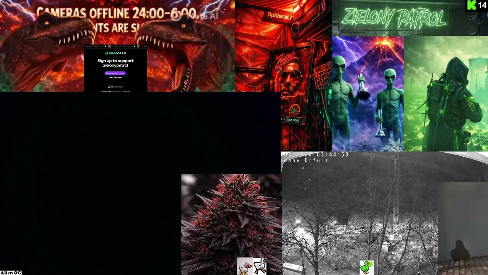The width and height of the screenshot is (488, 275).
Task: Click the red purple cannabis bud image
Action: point(231,225)
